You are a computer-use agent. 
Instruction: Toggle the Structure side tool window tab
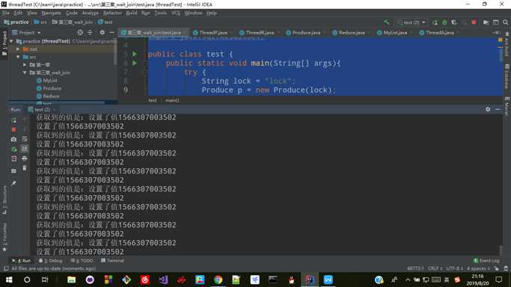click(x=4, y=200)
